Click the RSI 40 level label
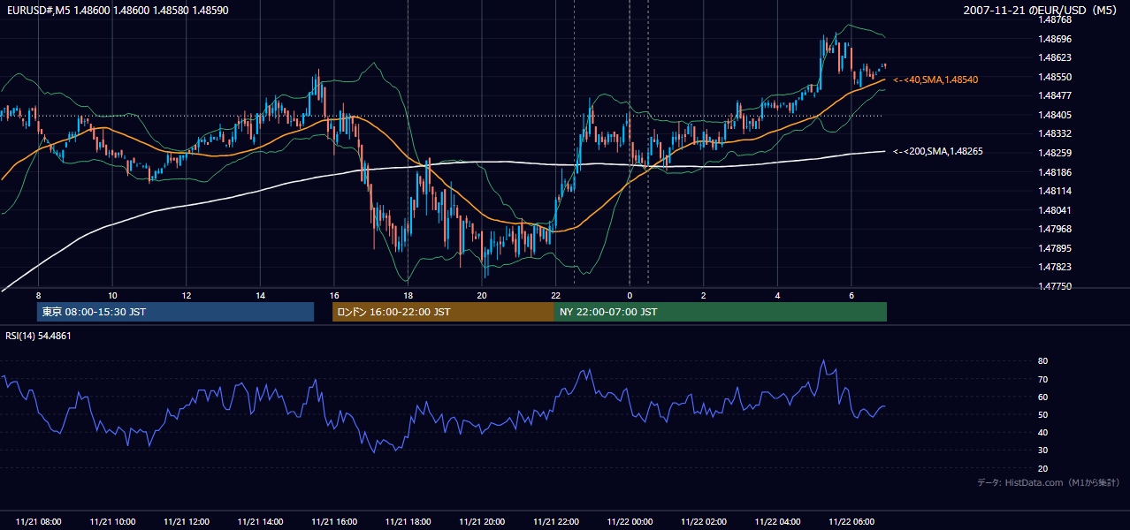Viewport: 1130px width, 530px height. click(1042, 432)
